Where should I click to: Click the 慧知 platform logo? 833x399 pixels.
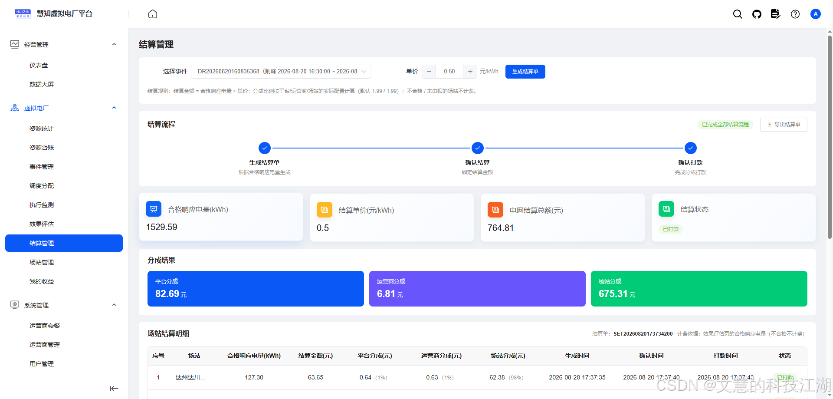click(23, 13)
